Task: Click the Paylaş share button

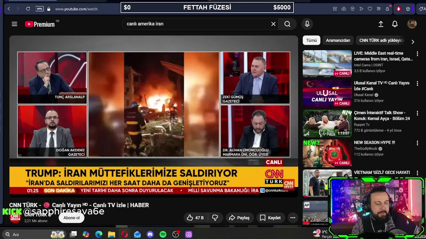Action: (x=239, y=218)
